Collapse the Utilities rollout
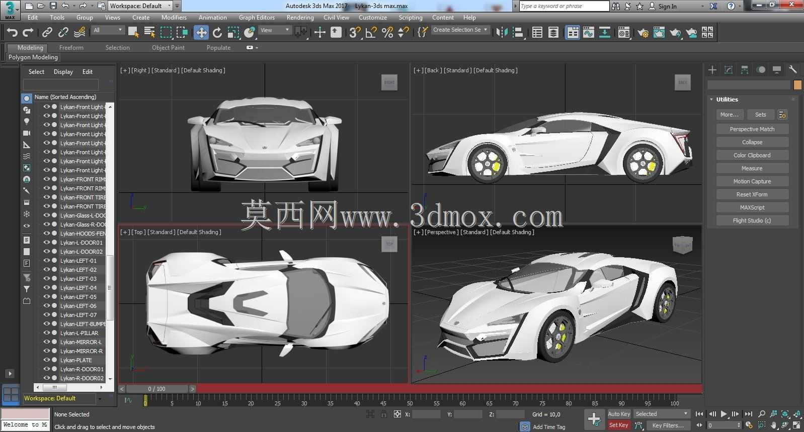 [711, 99]
